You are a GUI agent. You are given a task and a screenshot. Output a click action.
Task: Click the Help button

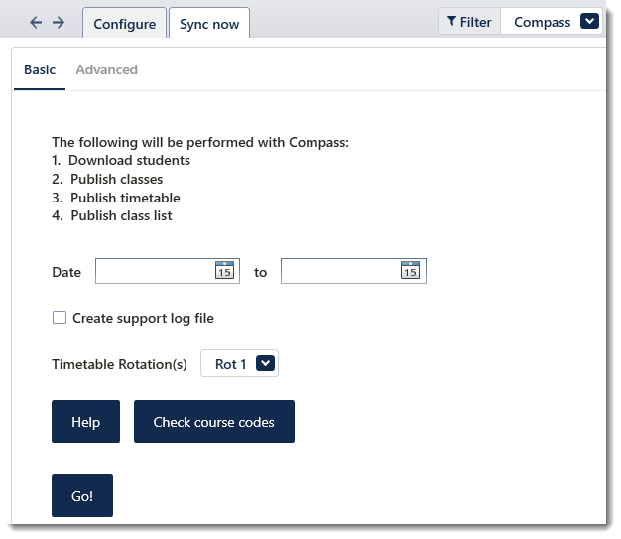click(85, 421)
